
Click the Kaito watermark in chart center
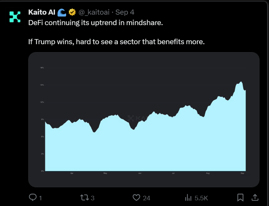tap(137, 118)
